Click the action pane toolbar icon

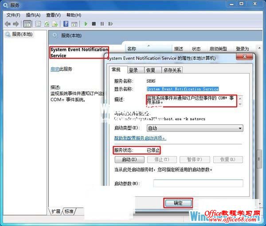tap(74, 24)
